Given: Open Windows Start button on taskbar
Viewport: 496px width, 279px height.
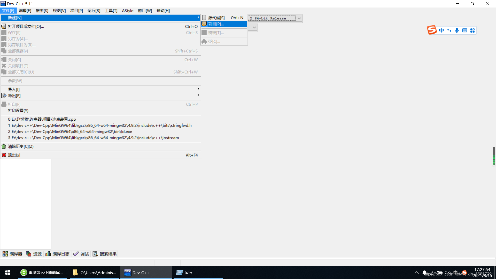Looking at the screenshot, I should pyautogui.click(x=8, y=273).
